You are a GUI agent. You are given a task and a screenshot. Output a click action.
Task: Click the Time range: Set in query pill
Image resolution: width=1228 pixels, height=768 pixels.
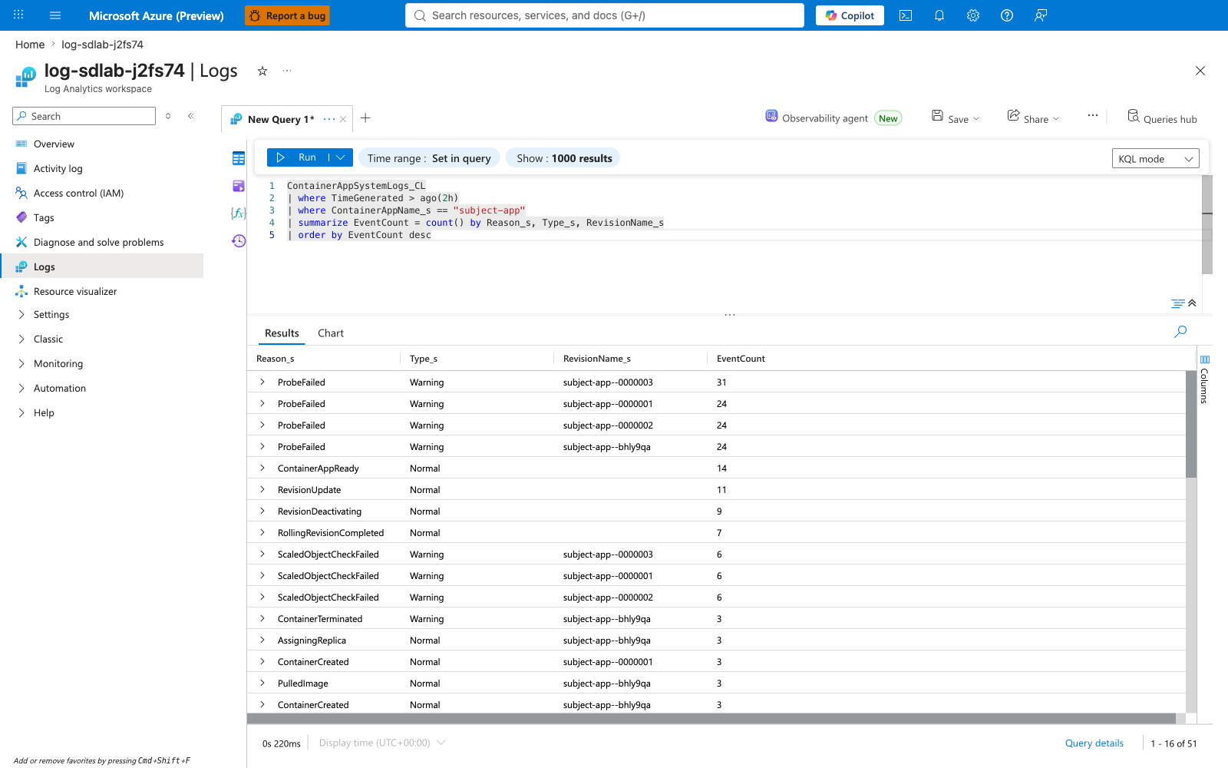click(429, 158)
